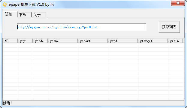Open the 关于 tab
Screen dimensions: 187x108
[39, 15]
